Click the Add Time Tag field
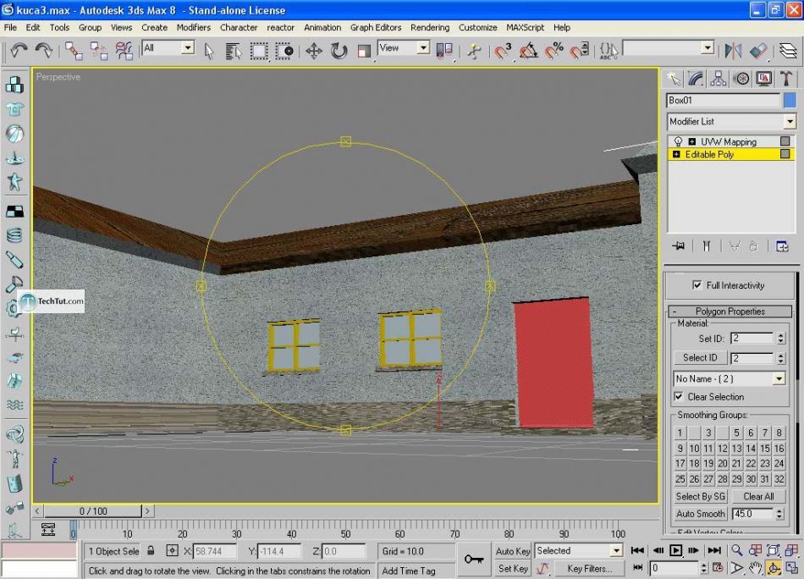 416,571
